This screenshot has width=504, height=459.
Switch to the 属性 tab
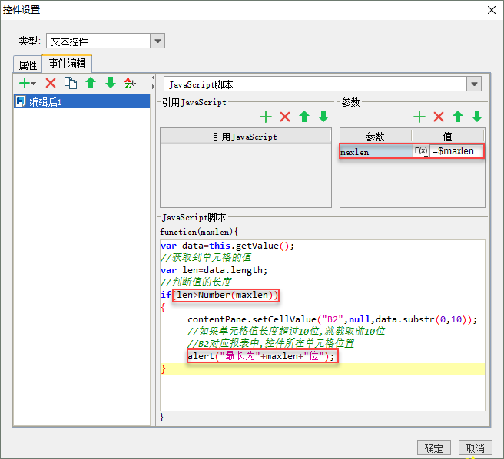click(x=28, y=65)
